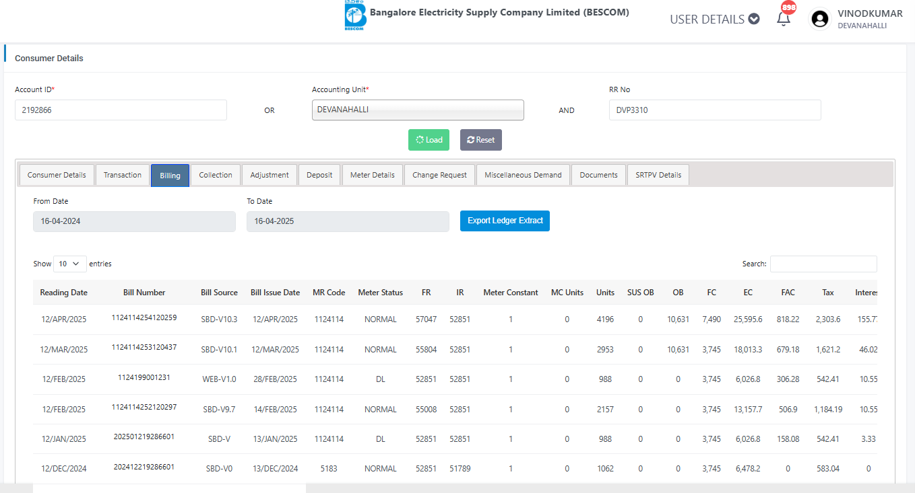
Task: Click the 5183 MR Code cell
Action: click(x=329, y=469)
